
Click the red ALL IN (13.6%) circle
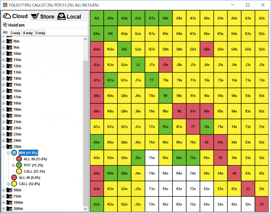click(19, 159)
